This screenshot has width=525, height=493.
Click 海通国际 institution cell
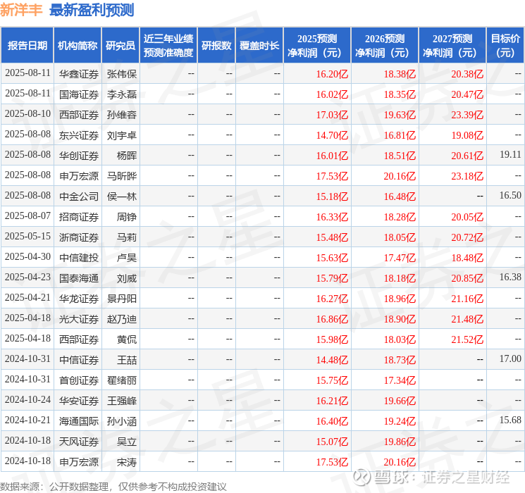pyautogui.click(x=79, y=421)
